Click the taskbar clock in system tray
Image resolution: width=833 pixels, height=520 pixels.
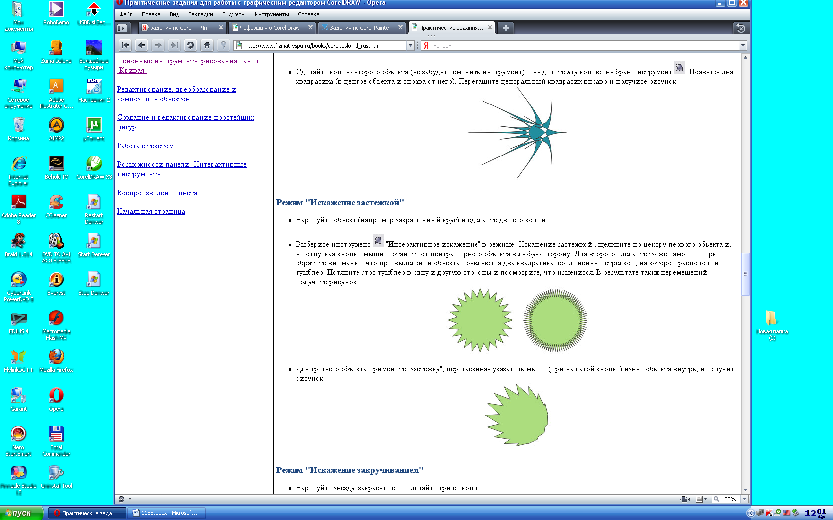click(816, 513)
